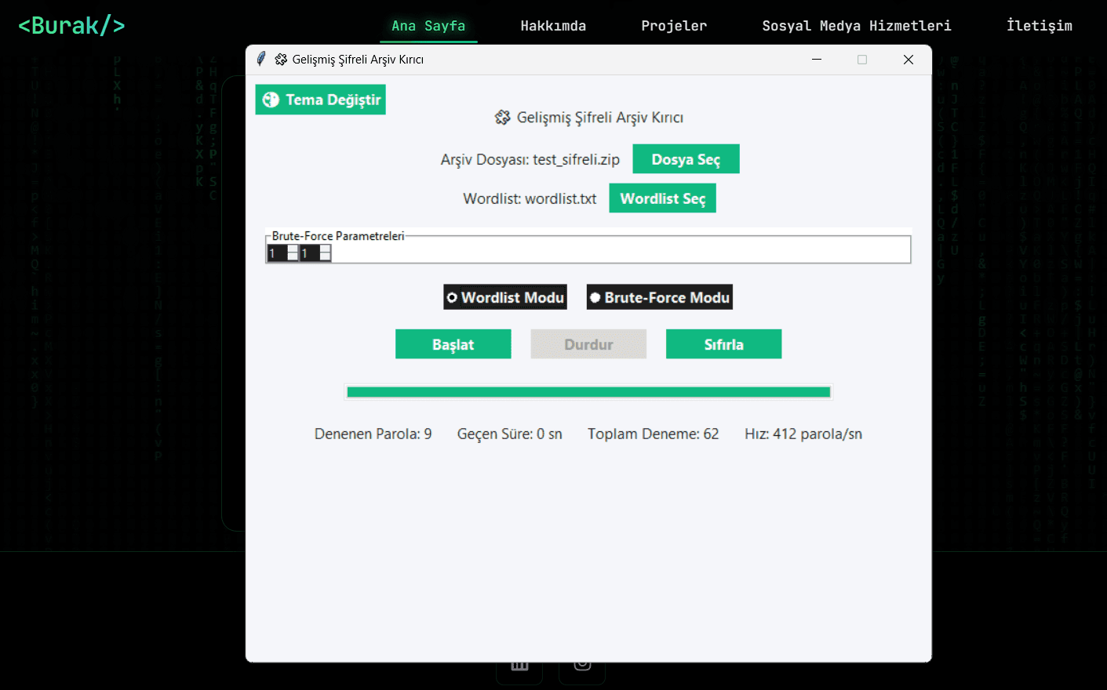Close the Gelişmiş Şifreli Arşiv Kırıcı window
Screen dimensions: 1107x690
(909, 60)
